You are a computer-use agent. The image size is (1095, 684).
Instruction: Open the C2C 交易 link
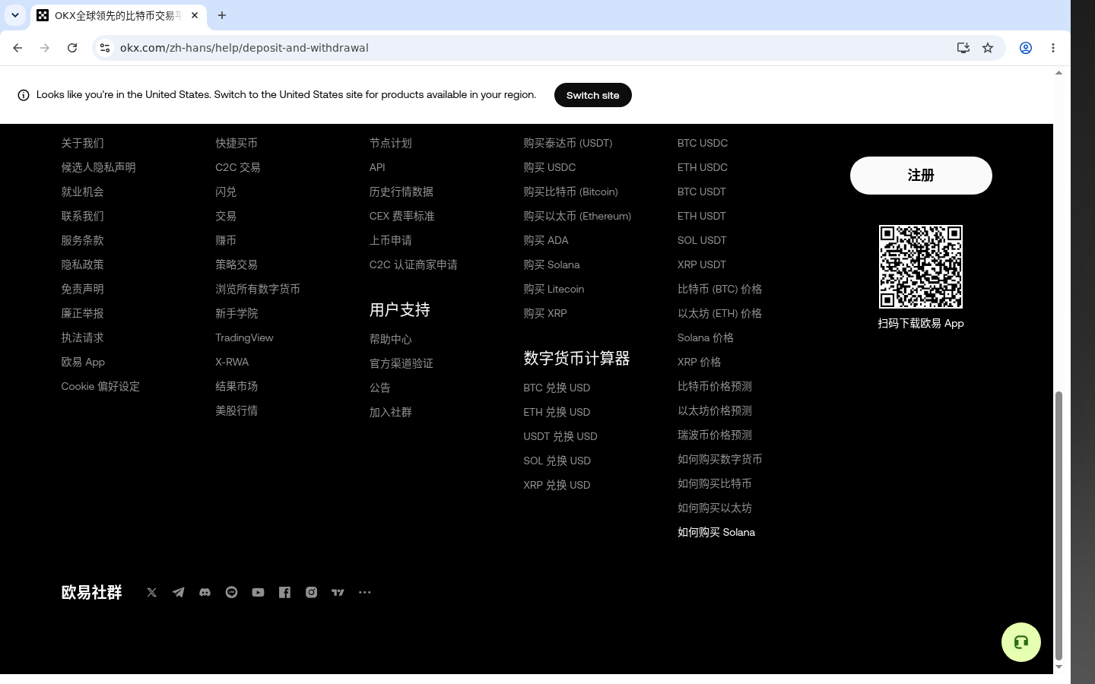pyautogui.click(x=238, y=167)
